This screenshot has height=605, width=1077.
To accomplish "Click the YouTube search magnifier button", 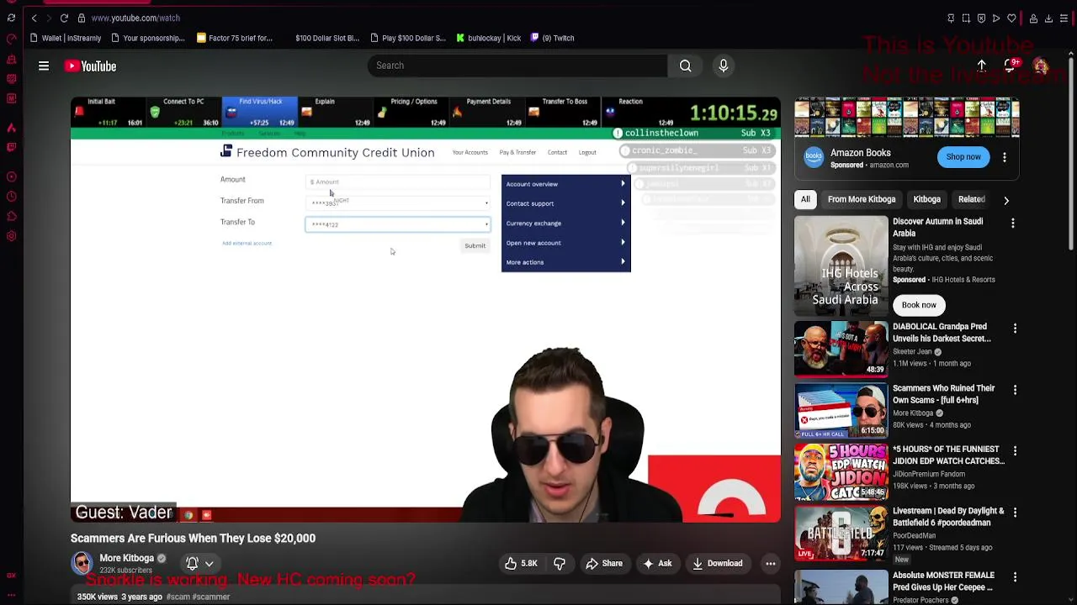I will (686, 66).
